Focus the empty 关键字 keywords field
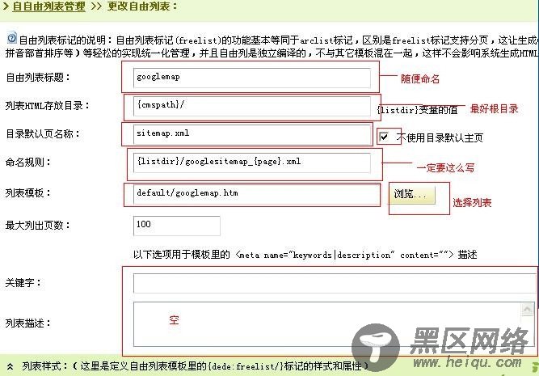Image resolution: width=539 pixels, height=376 pixels. click(335, 283)
